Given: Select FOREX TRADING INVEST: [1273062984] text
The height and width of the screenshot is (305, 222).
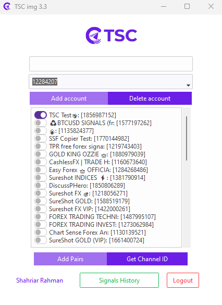Looking at the screenshot, I should pos(101,225).
